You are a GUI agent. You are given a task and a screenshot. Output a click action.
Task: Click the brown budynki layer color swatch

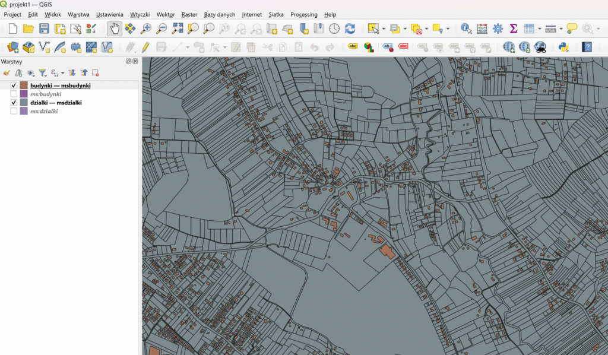[24, 85]
